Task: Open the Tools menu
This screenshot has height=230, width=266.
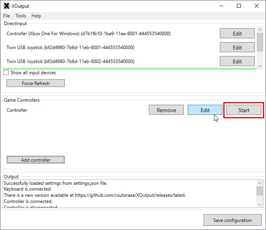Action: [x=21, y=16]
